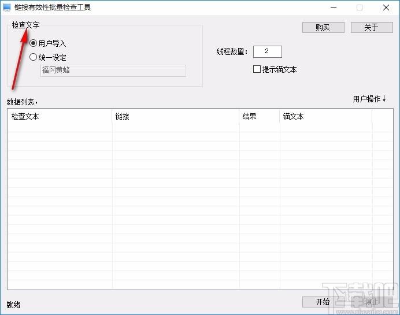Image resolution: width=400 pixels, height=315 pixels.
Task: Click the 购买 button
Action: point(323,27)
